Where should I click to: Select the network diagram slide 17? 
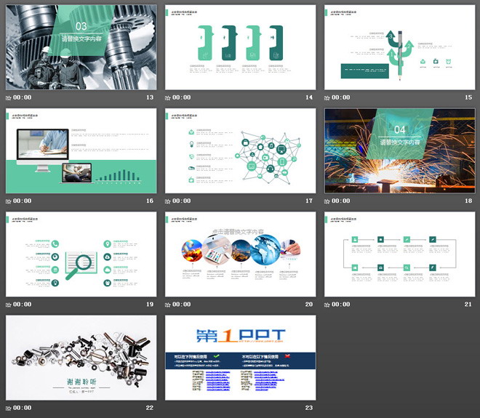tap(240, 150)
